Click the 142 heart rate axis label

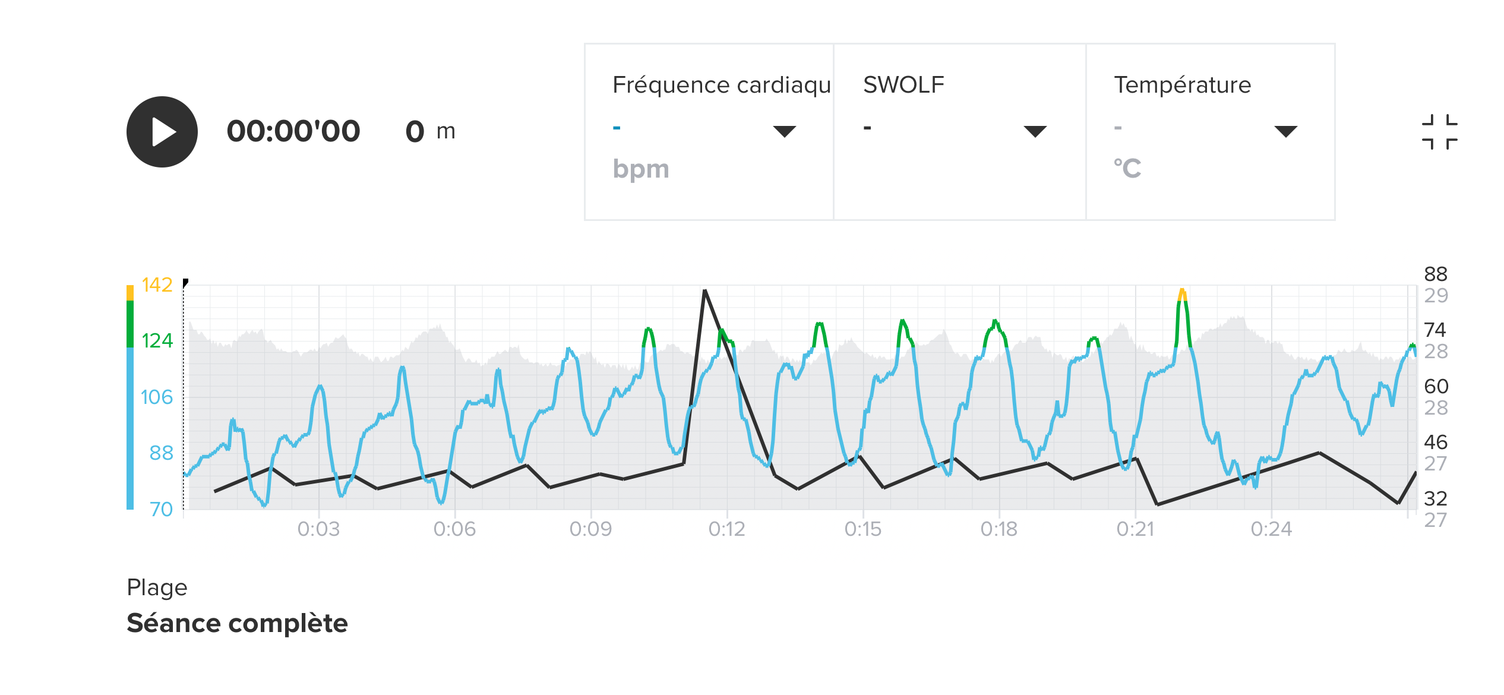157,285
